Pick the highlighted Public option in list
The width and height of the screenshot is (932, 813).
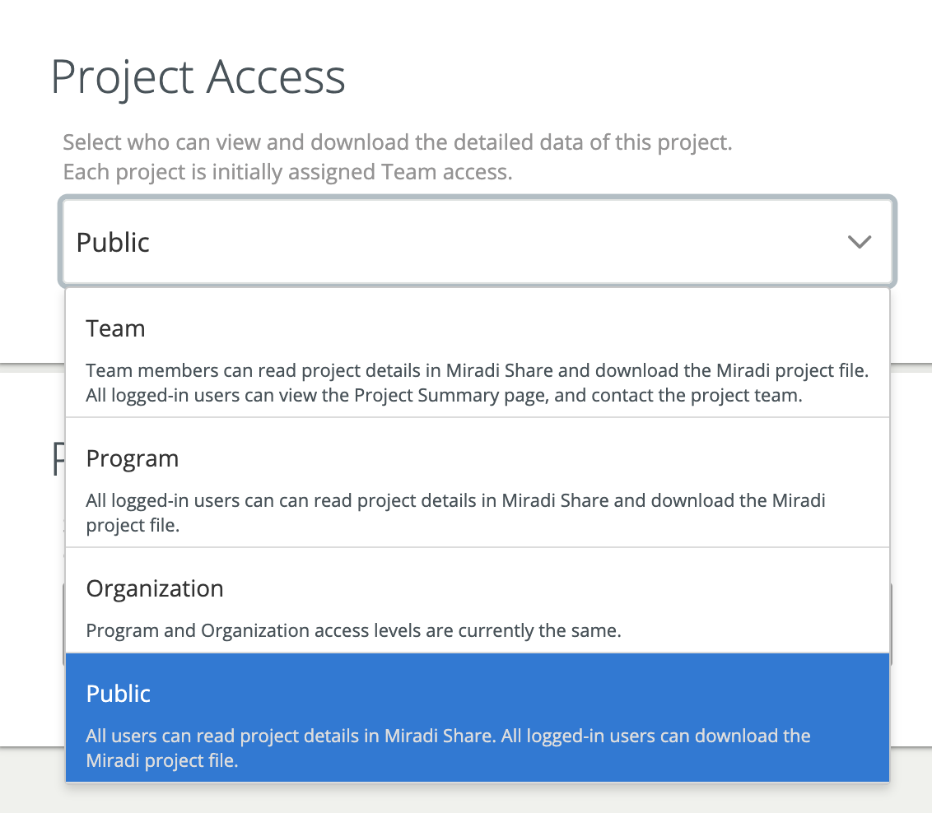(x=119, y=694)
